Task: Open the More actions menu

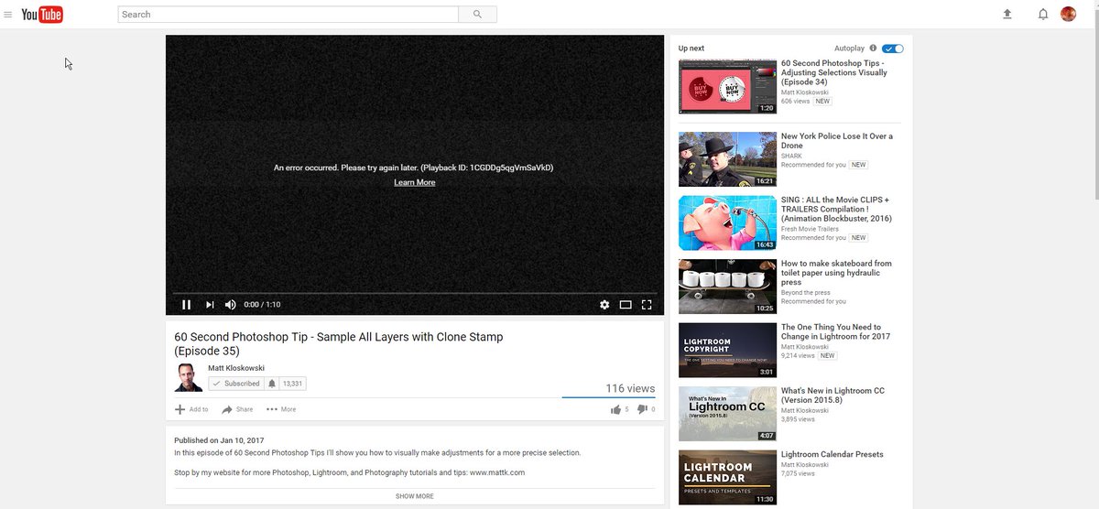Action: tap(281, 409)
